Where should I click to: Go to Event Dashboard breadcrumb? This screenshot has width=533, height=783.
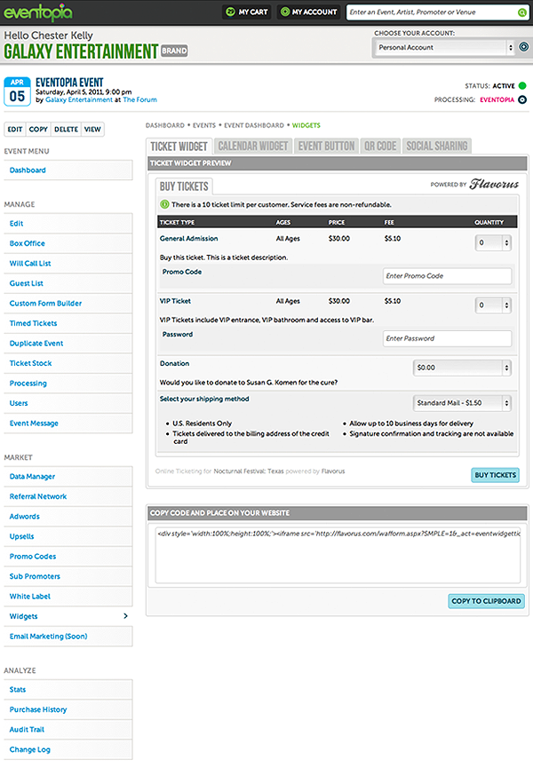(254, 125)
